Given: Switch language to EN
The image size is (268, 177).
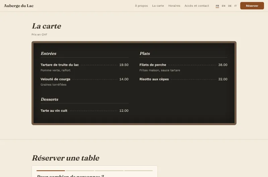Looking at the screenshot, I should coord(223,6).
